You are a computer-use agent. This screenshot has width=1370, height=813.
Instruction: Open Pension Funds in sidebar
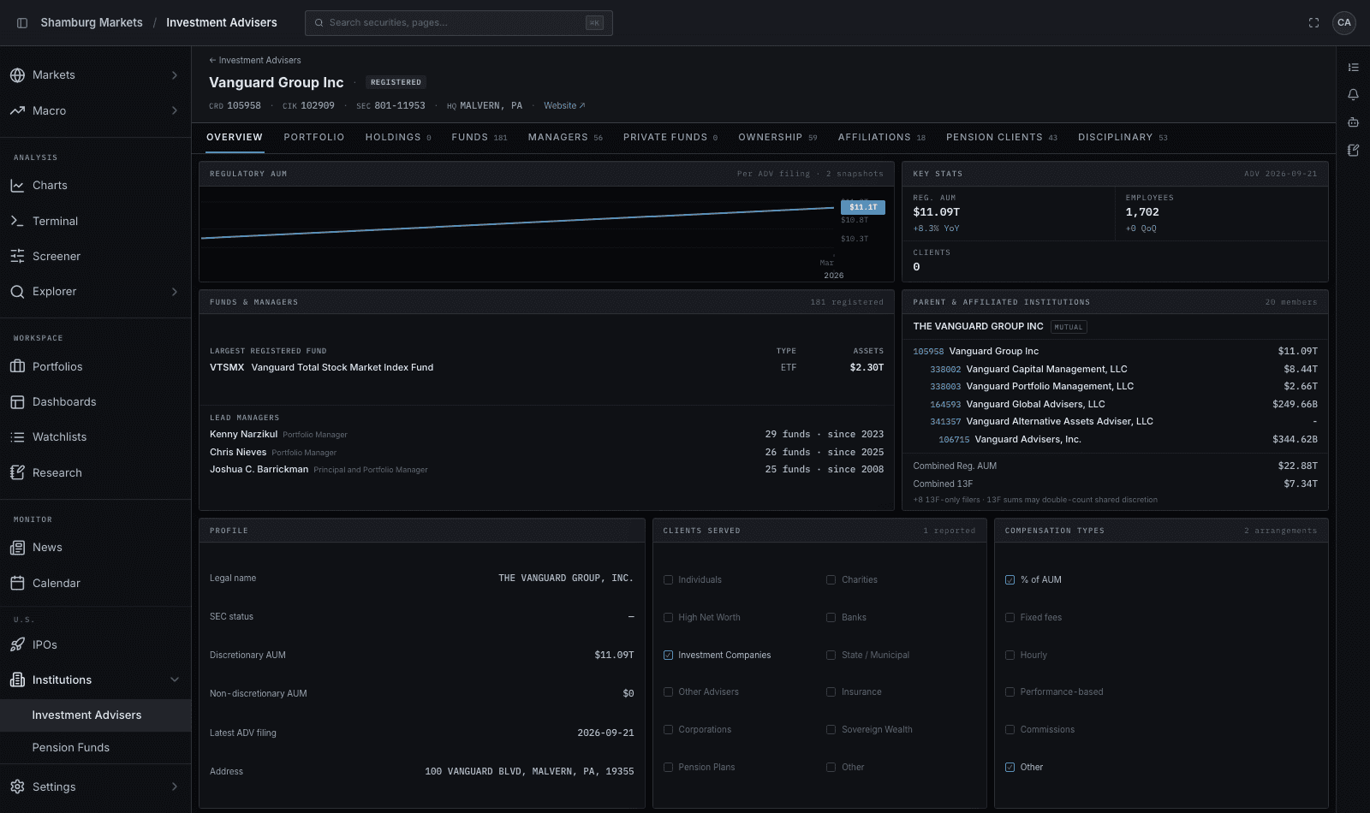tap(71, 748)
